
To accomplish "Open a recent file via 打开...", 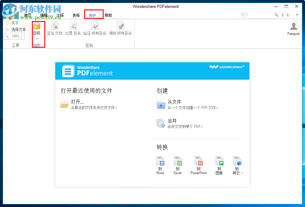I will pos(77,102).
